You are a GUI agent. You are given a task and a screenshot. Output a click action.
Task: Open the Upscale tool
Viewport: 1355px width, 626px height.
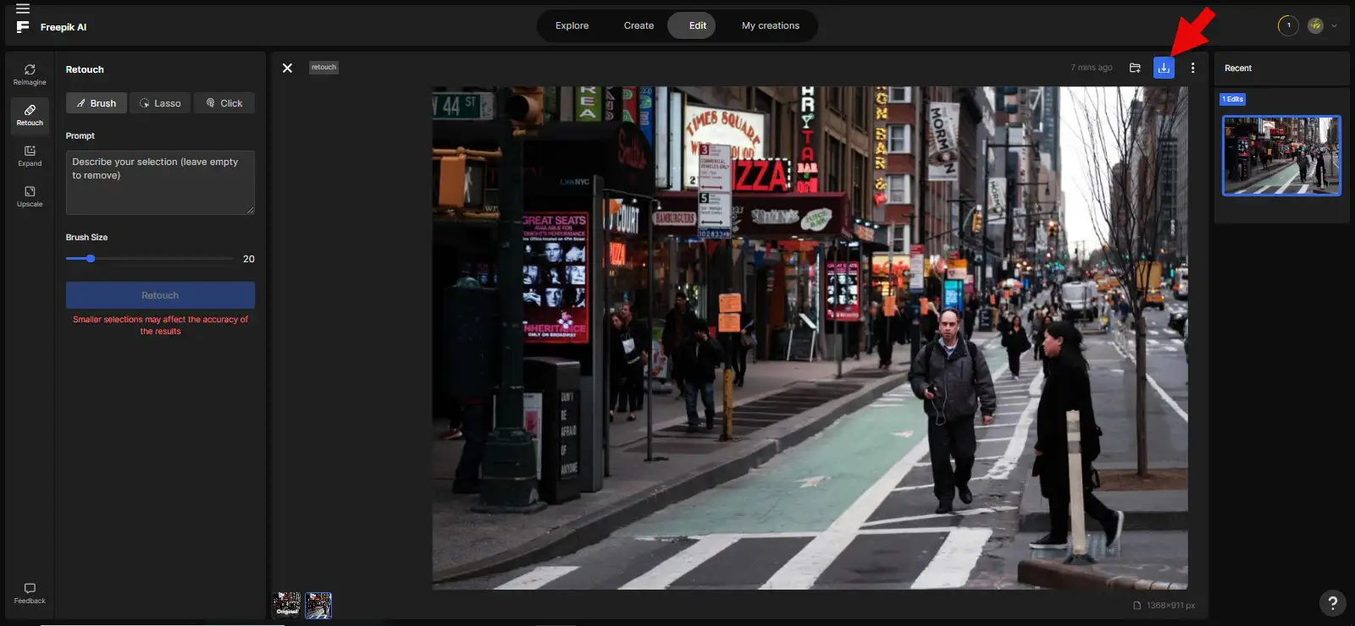pos(30,196)
